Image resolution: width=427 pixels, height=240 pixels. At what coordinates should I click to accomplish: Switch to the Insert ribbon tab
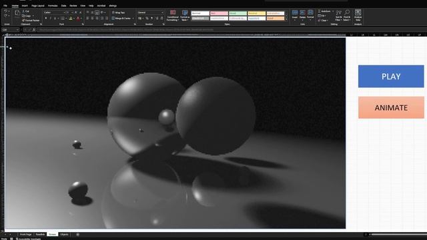pyautogui.click(x=25, y=6)
